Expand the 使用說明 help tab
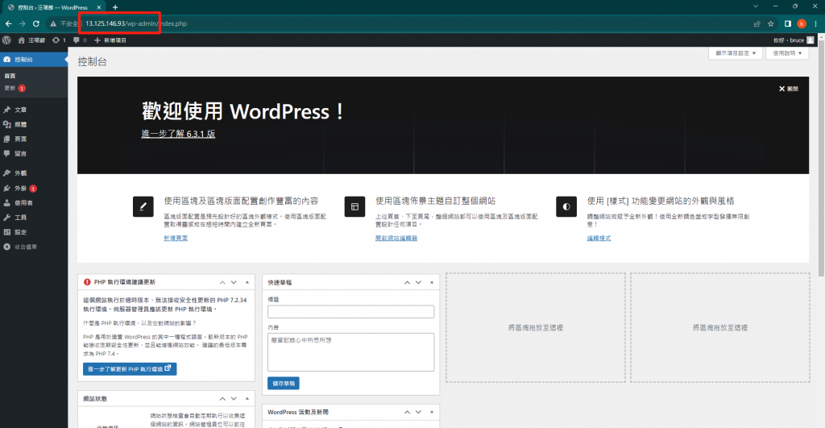This screenshot has width=825, height=428. point(787,53)
